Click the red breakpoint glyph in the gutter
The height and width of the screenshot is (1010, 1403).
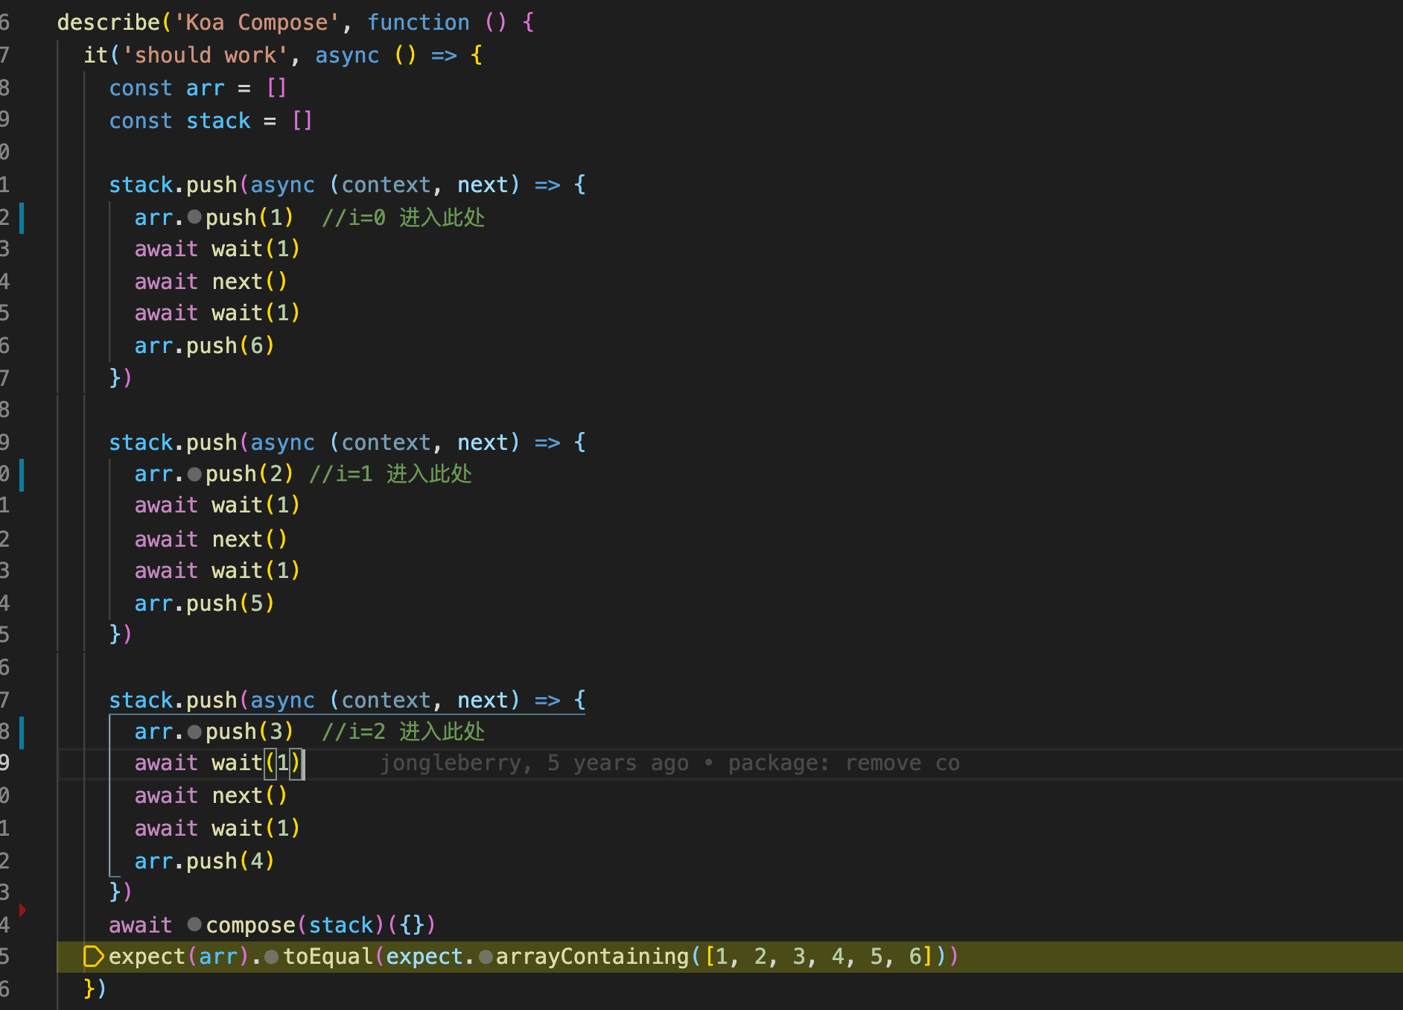coord(22,909)
